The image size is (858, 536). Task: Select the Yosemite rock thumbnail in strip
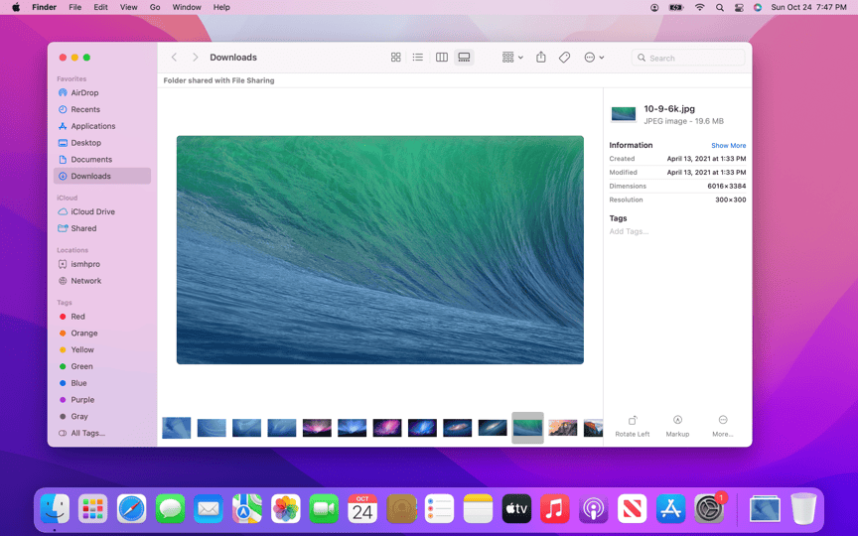tap(562, 428)
